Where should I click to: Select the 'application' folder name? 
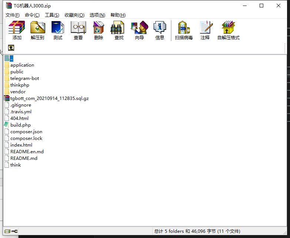click(x=22, y=65)
